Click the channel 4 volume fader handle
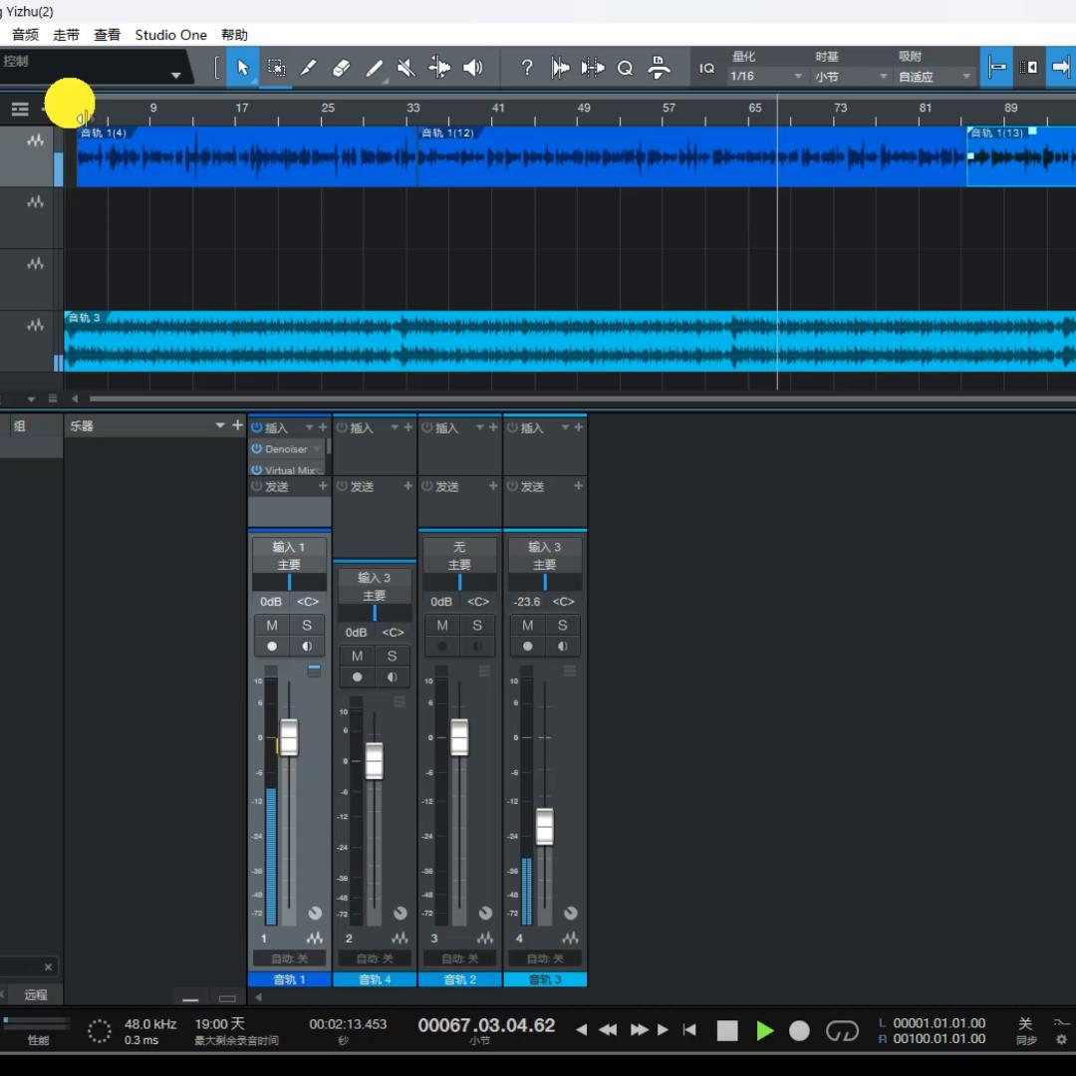This screenshot has height=1076, width=1076. [544, 827]
